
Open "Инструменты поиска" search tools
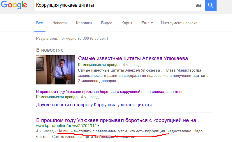click(179, 23)
